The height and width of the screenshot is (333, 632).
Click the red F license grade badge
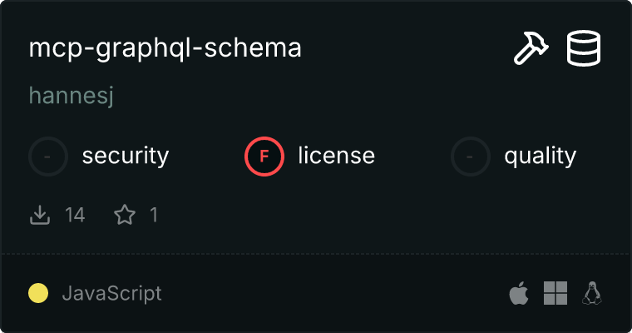(x=264, y=156)
